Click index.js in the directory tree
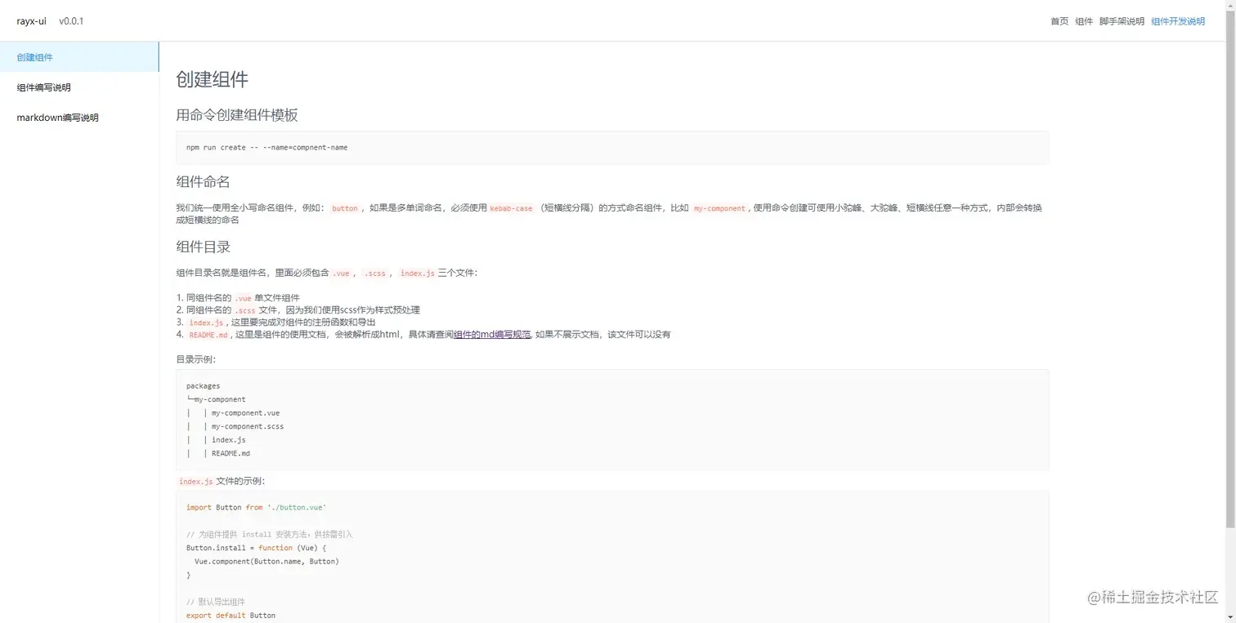 coord(228,440)
